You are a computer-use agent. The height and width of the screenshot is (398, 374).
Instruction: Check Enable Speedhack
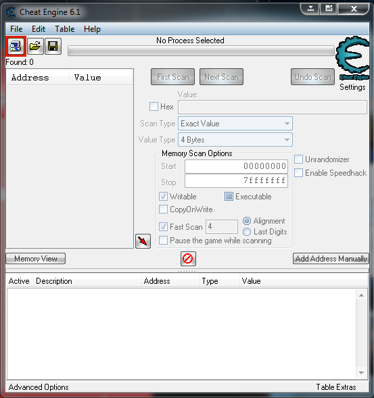298,172
